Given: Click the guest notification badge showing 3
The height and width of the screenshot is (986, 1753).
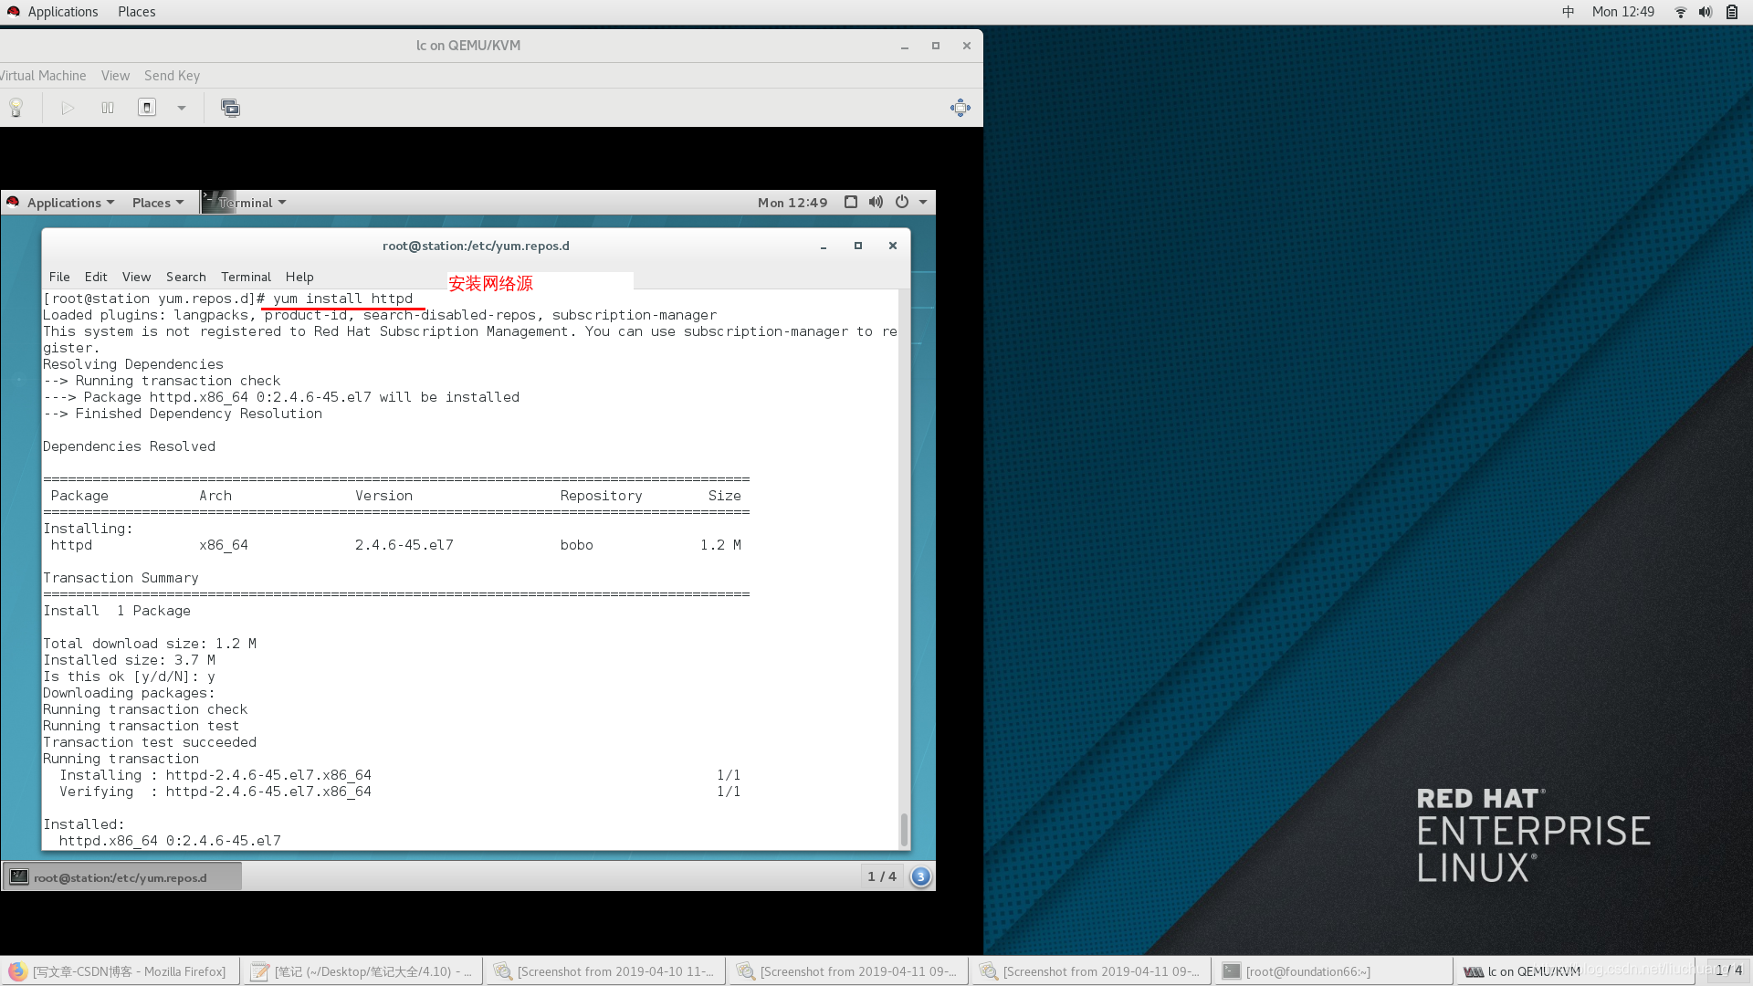Looking at the screenshot, I should pyautogui.click(x=920, y=876).
